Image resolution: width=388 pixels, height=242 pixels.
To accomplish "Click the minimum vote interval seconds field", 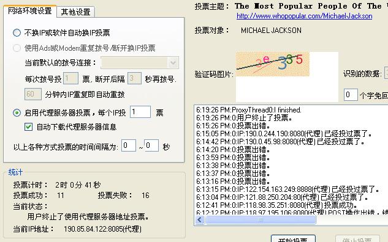I will click(x=129, y=145).
